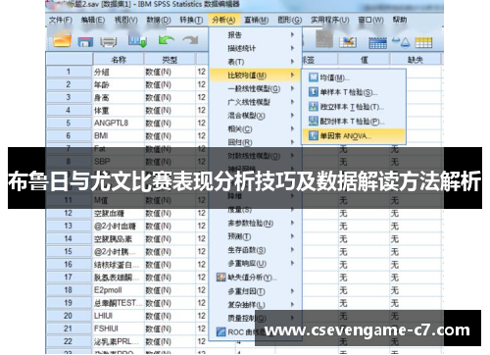
Task: Select the variable name 分组
Action: click(x=101, y=72)
